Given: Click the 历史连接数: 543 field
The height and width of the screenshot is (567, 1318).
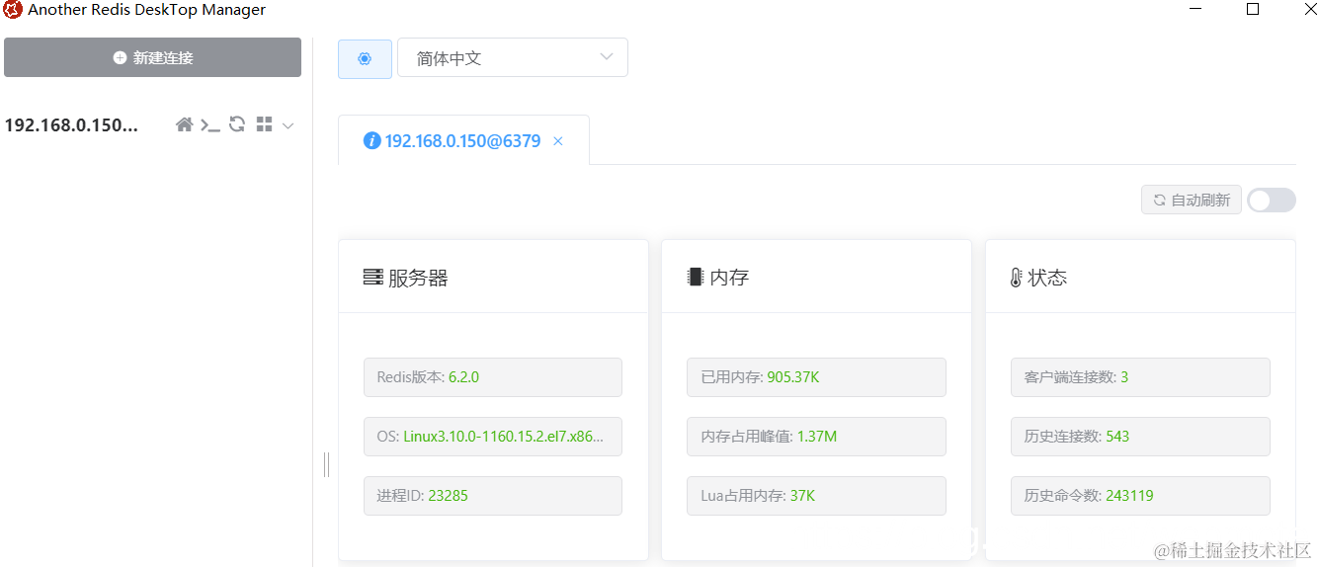Looking at the screenshot, I should [x=1140, y=437].
